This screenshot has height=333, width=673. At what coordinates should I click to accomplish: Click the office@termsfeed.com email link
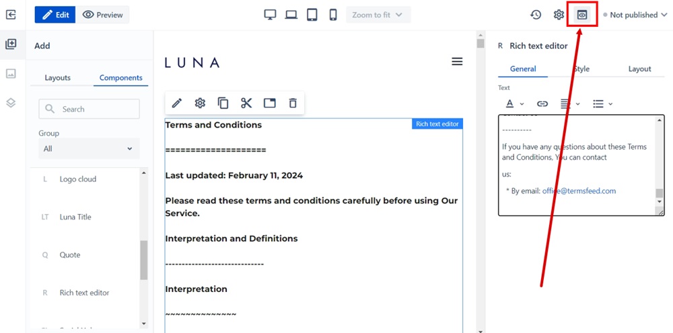(x=579, y=191)
